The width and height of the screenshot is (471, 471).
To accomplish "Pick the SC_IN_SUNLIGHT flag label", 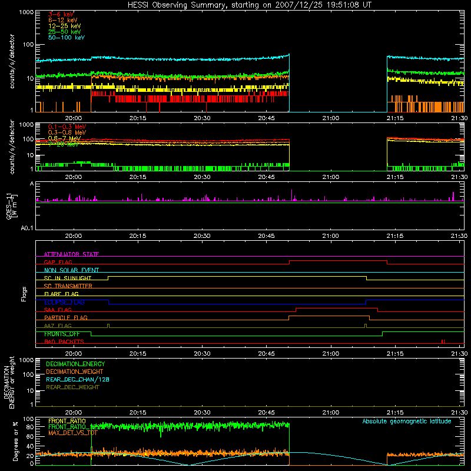I will (68, 278).
